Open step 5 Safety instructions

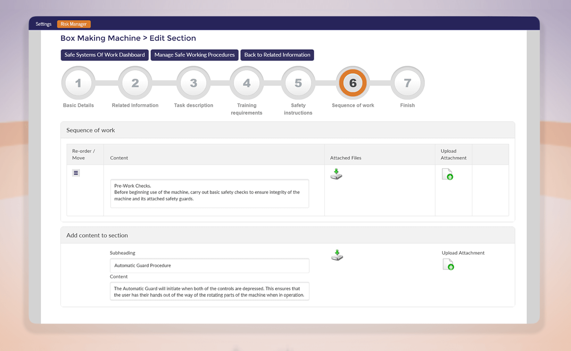(298, 83)
